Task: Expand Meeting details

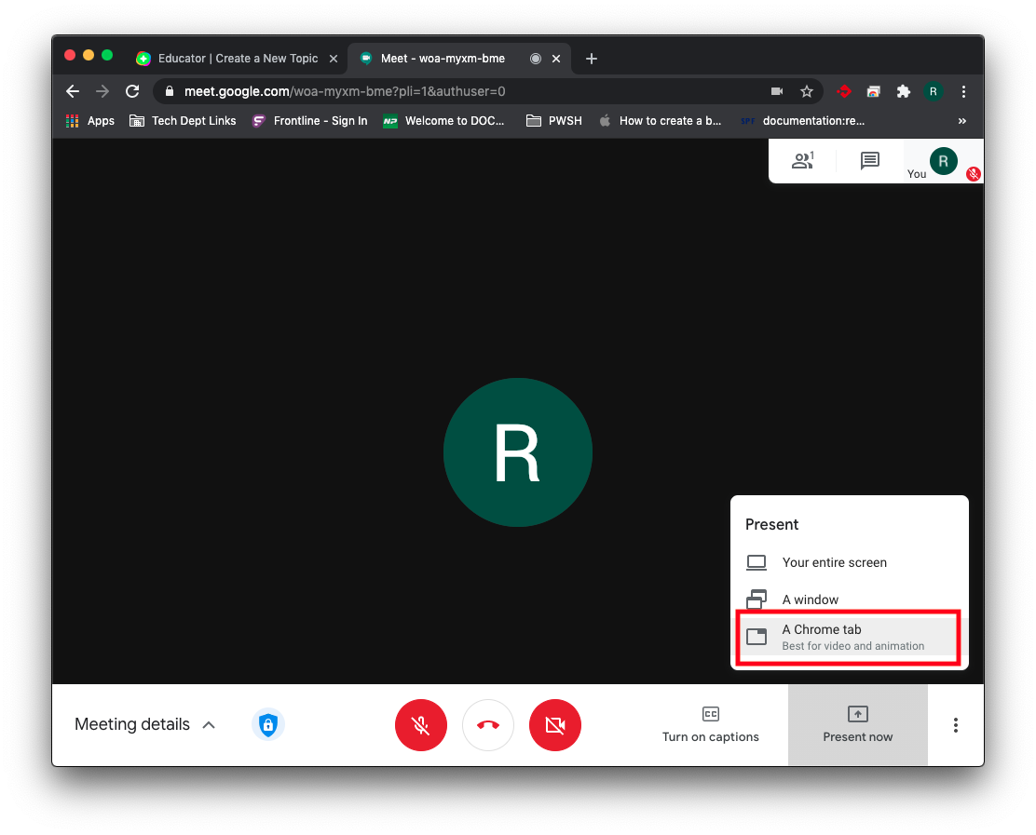Action: point(145,724)
